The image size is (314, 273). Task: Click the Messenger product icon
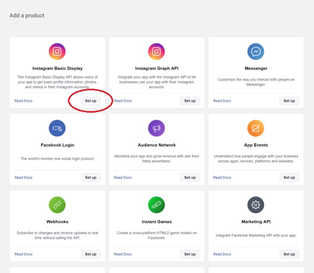tap(255, 51)
